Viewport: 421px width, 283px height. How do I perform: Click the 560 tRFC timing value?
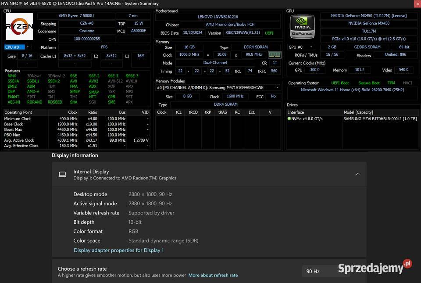tap(274, 71)
